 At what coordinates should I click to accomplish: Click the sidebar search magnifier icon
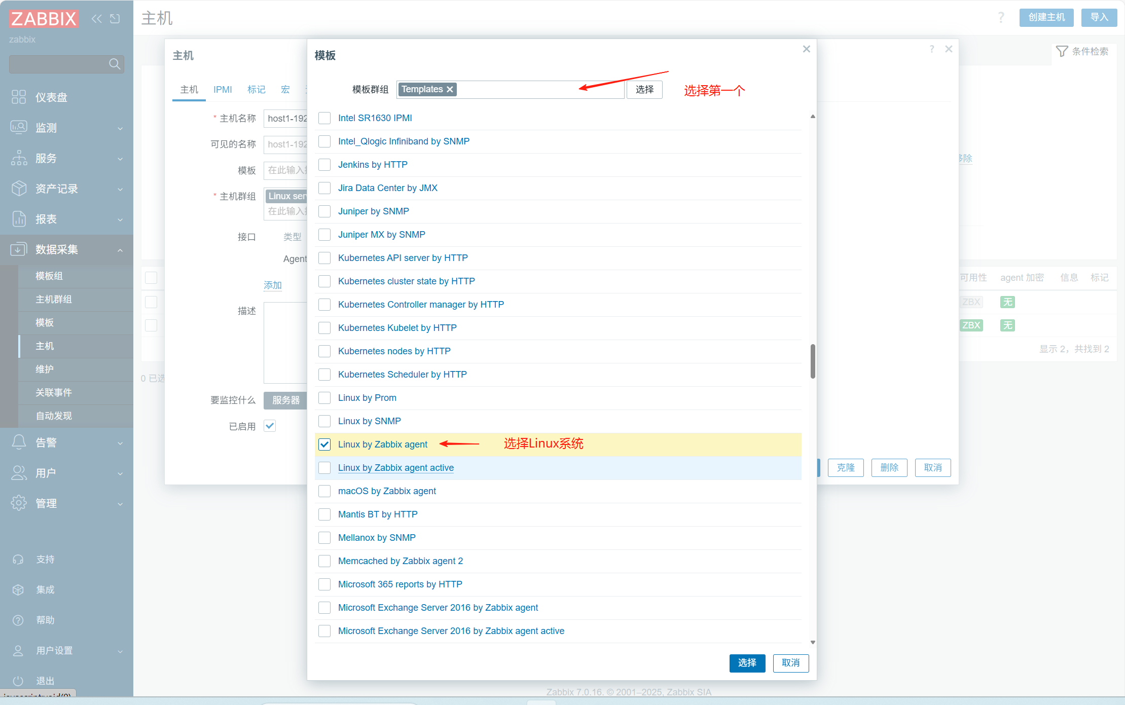coord(115,64)
